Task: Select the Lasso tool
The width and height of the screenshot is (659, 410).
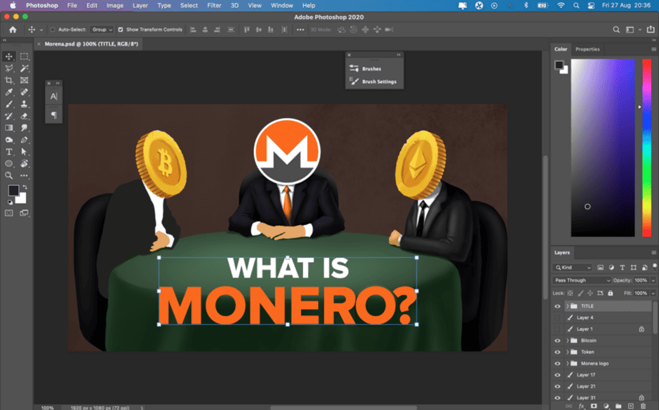Action: tap(9, 68)
